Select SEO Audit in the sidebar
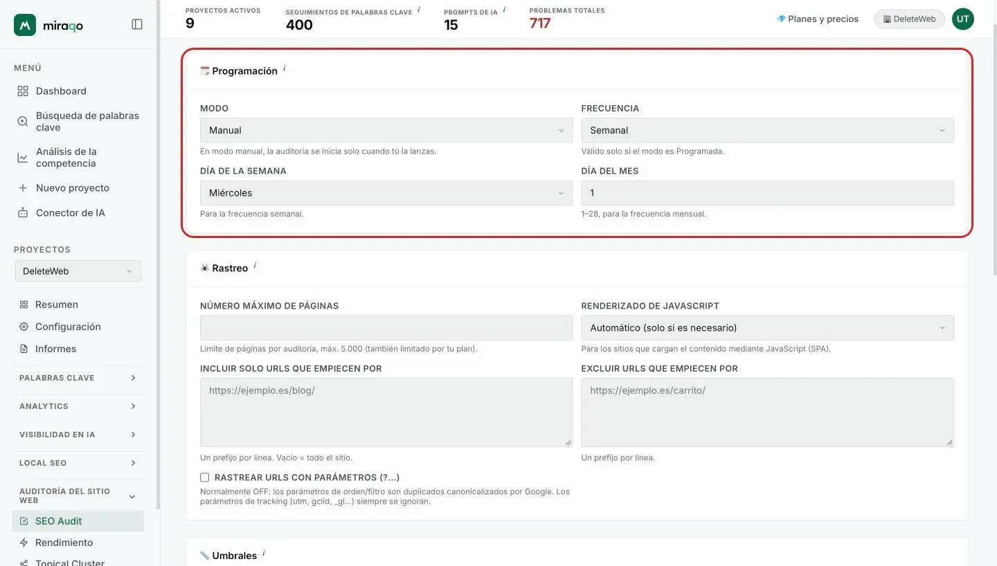Viewport: 997px width, 566px height. click(x=78, y=521)
